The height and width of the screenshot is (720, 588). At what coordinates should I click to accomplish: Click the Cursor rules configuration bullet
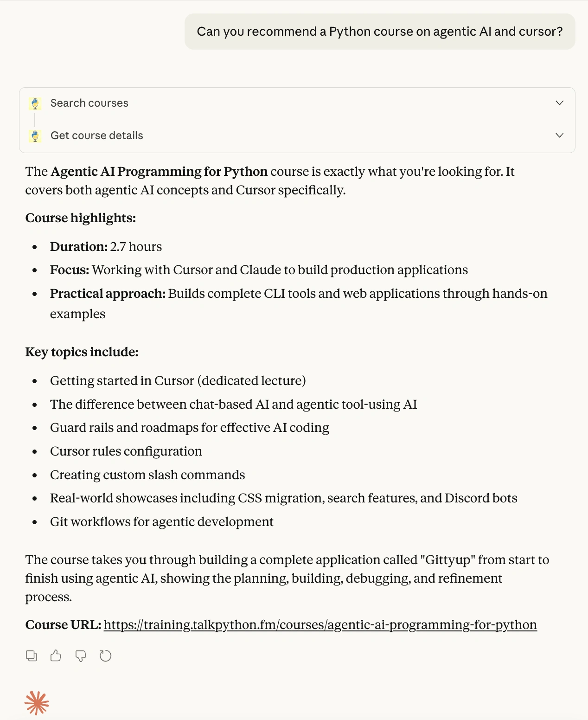click(x=126, y=451)
